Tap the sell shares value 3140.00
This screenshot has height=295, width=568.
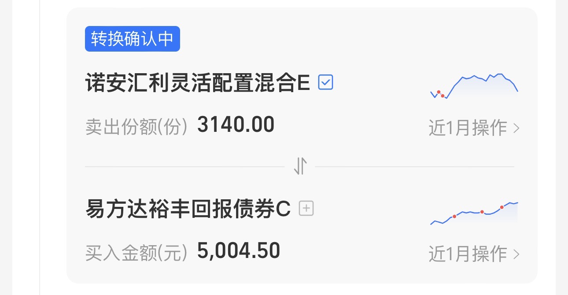[x=236, y=125]
